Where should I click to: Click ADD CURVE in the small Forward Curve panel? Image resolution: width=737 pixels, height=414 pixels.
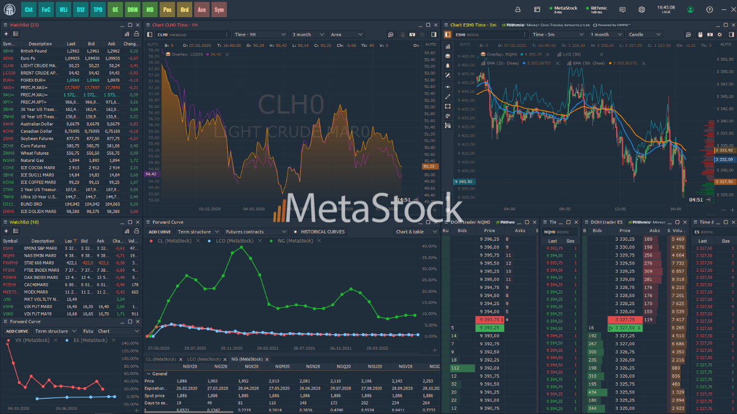click(17, 331)
